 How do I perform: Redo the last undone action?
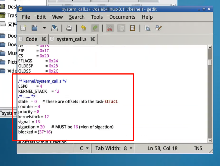pyautogui.click(x=95, y=28)
